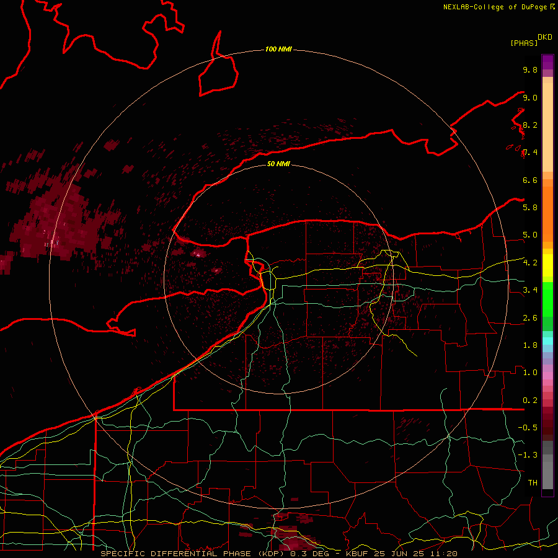Click the -0.5 value on the color scale
The height and width of the screenshot is (558, 558).
[x=528, y=428]
